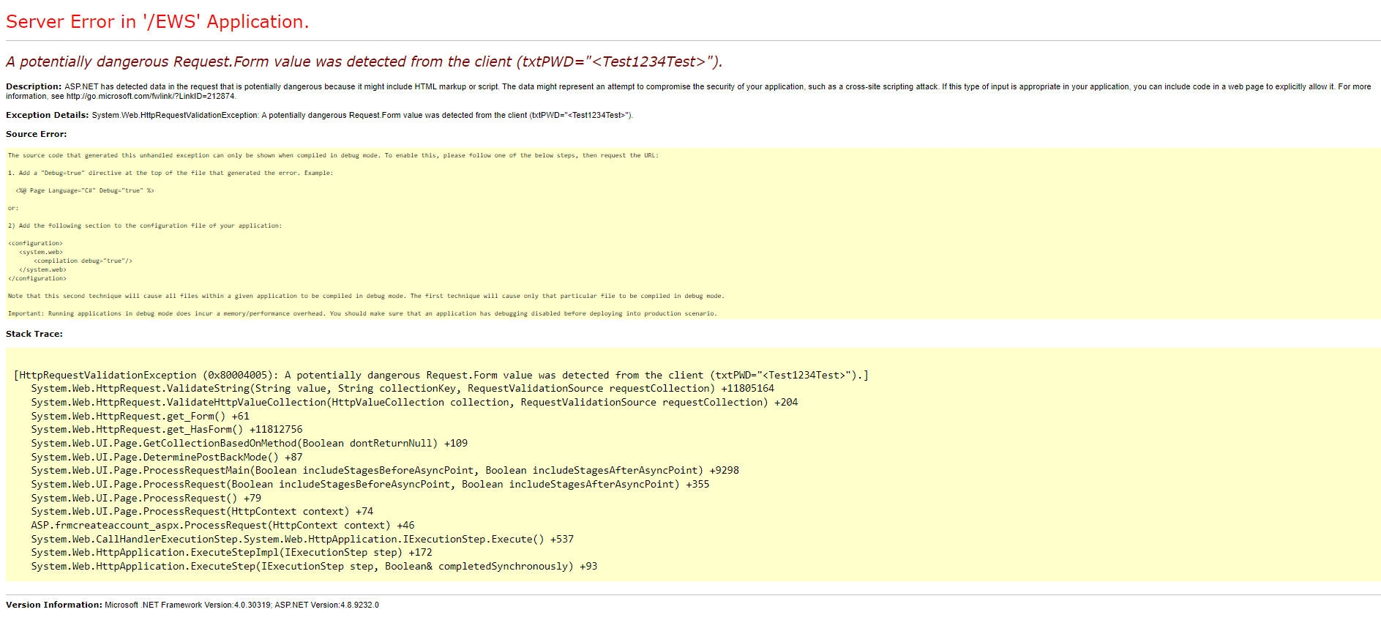Click the 'ASP.frmcreateaccount_aspx.ProcessRequest' line
Screen dimensions: 1381x634
(x=222, y=525)
